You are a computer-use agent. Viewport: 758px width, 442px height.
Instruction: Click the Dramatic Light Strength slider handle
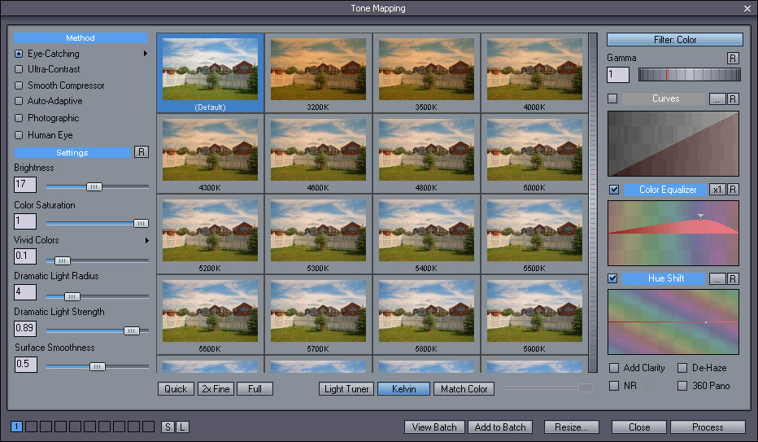pyautogui.click(x=132, y=330)
